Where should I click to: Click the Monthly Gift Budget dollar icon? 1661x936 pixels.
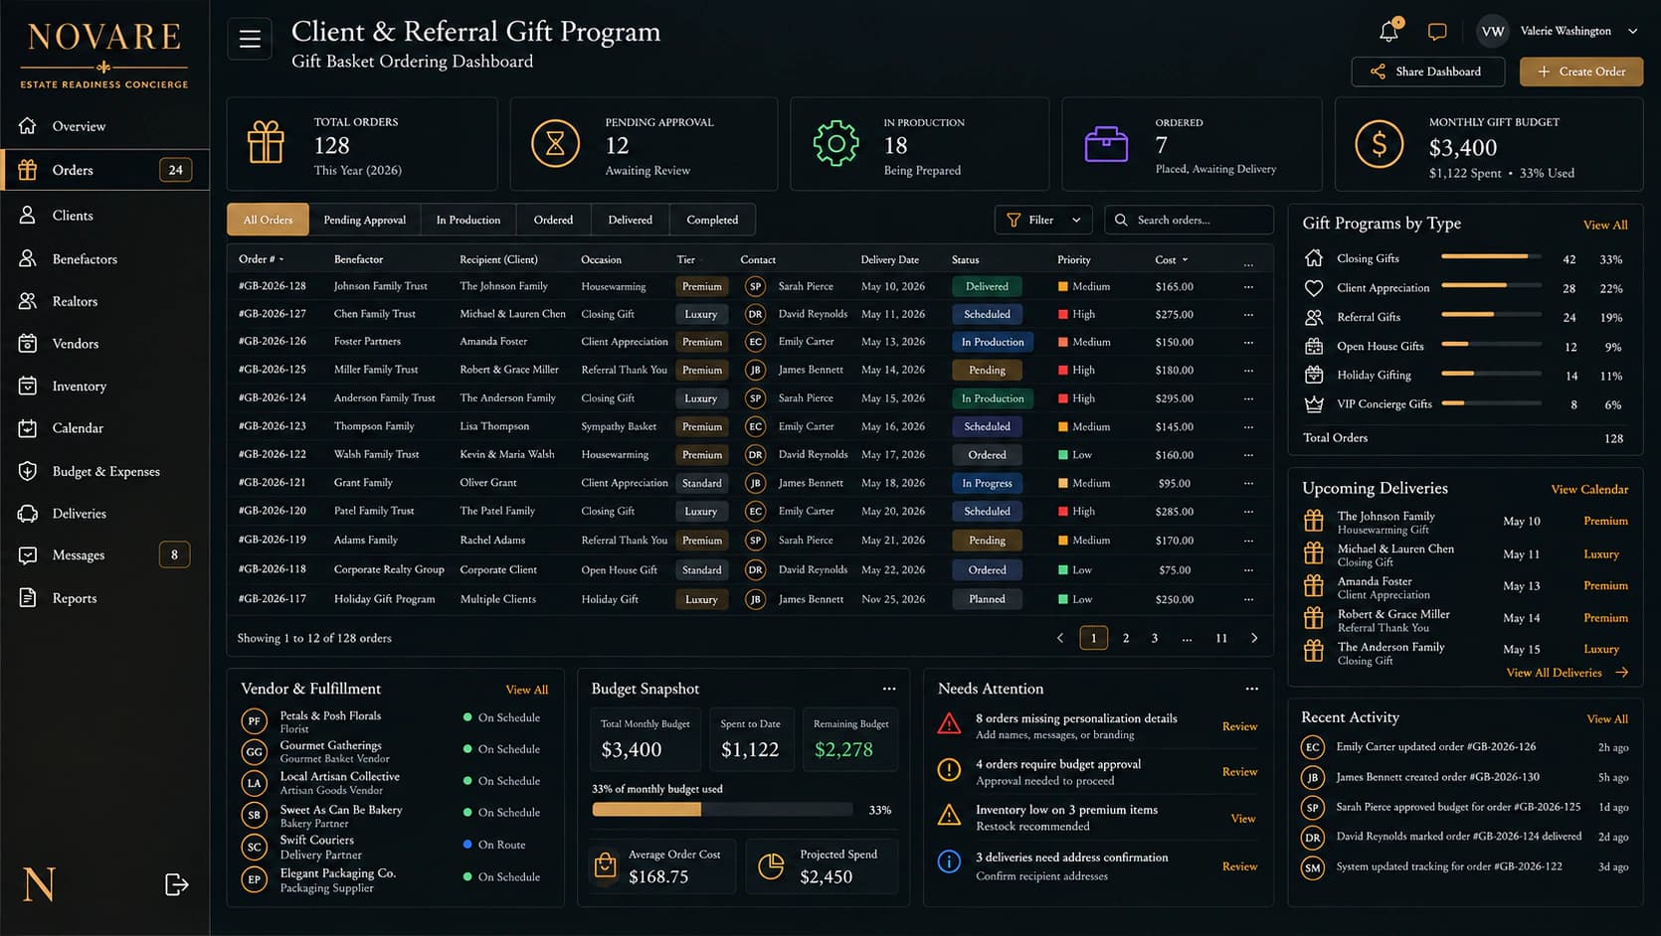tap(1379, 145)
